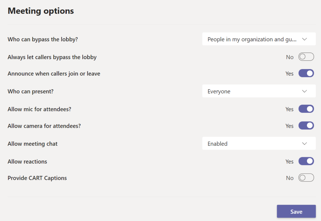321x221 pixels.
Task: Click the chevron arrow next to Everyone
Action: pos(304,91)
